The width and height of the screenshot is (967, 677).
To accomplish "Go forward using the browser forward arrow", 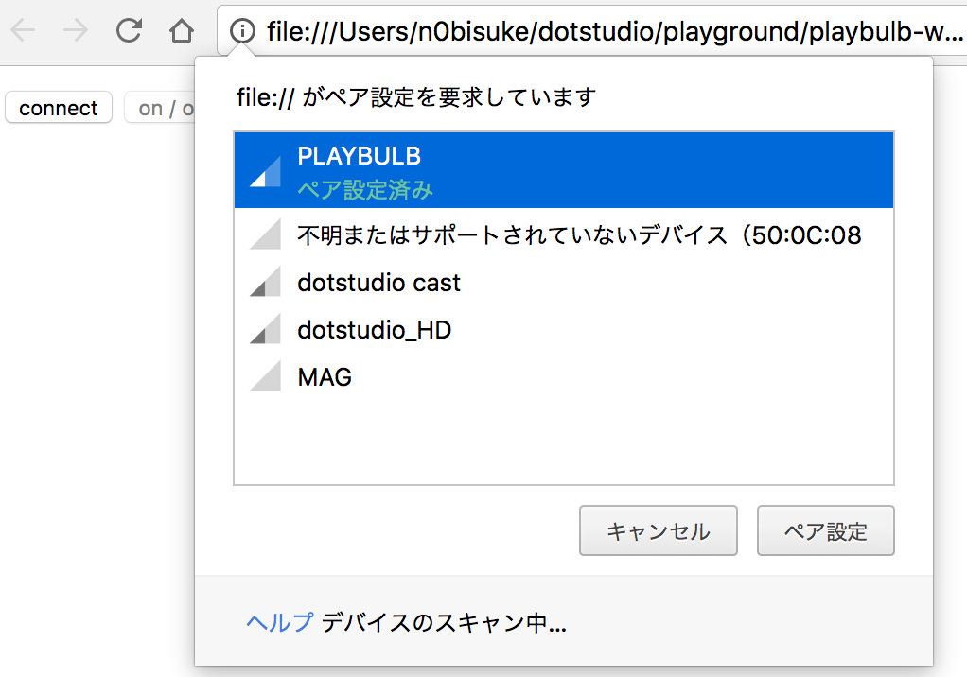I will coord(76,29).
